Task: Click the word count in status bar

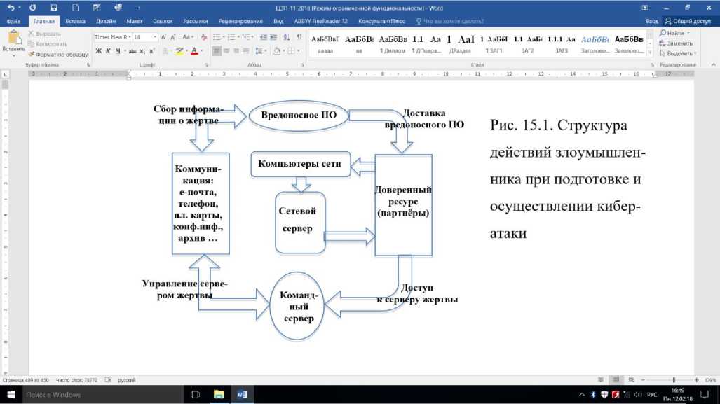Action: (x=76, y=380)
